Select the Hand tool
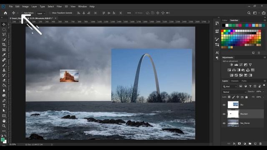Image resolution: width=267 pixels, height=150 pixels. tap(4, 121)
